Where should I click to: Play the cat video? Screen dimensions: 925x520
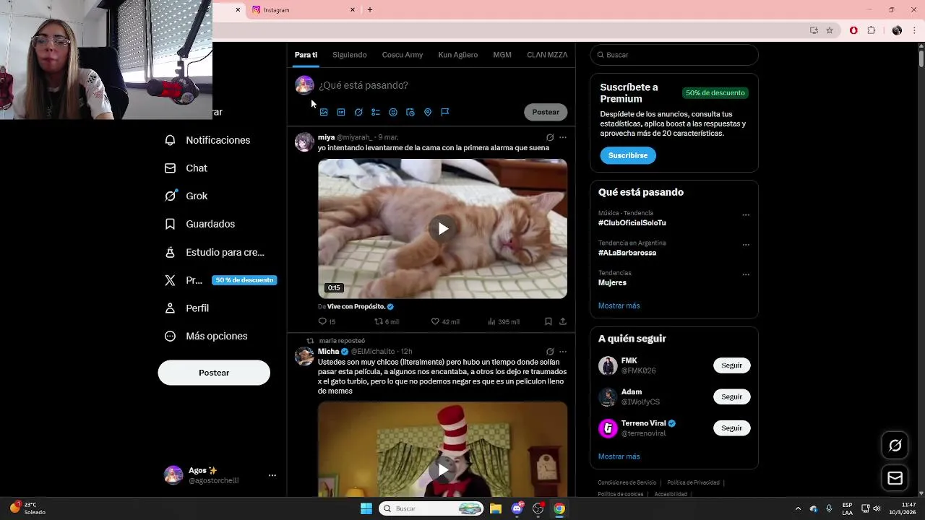(x=443, y=229)
